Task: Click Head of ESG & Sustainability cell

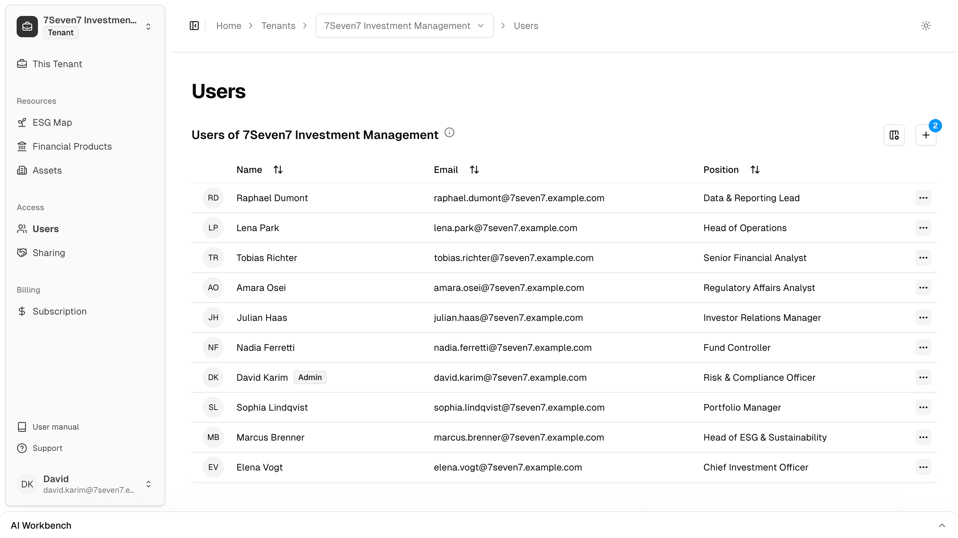Action: (765, 437)
